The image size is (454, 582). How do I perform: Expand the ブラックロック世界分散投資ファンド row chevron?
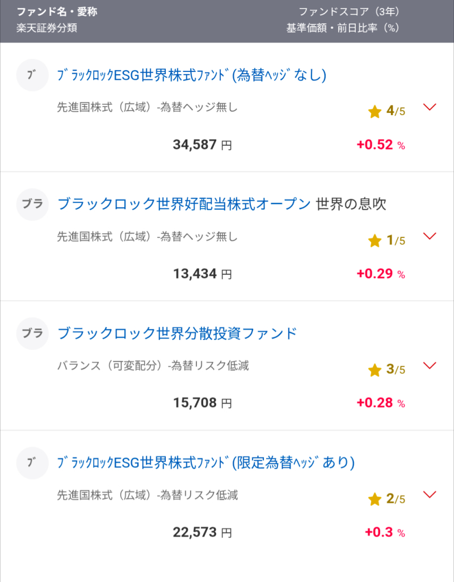coord(430,366)
